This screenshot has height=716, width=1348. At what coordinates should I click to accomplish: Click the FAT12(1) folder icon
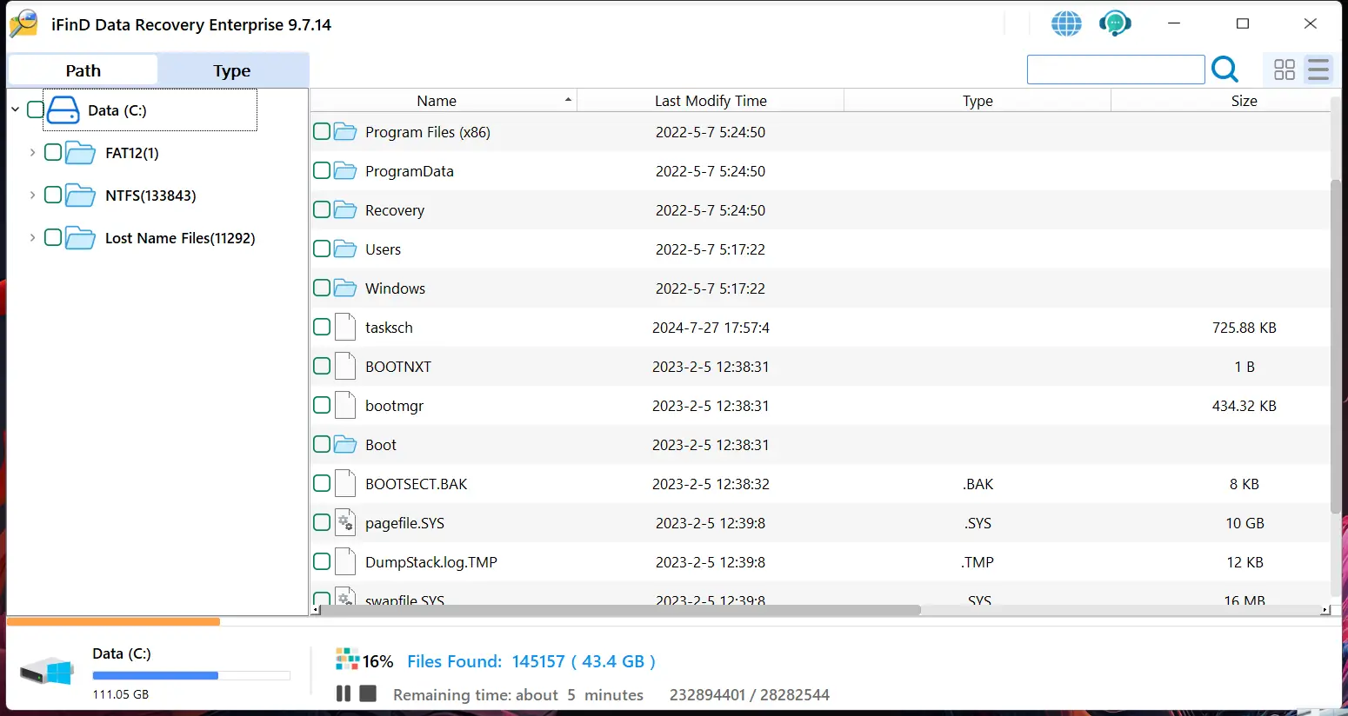point(80,153)
